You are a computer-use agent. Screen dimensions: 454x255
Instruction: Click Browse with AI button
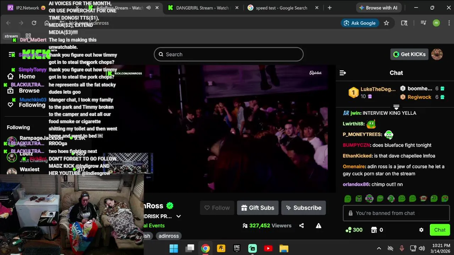(x=378, y=8)
